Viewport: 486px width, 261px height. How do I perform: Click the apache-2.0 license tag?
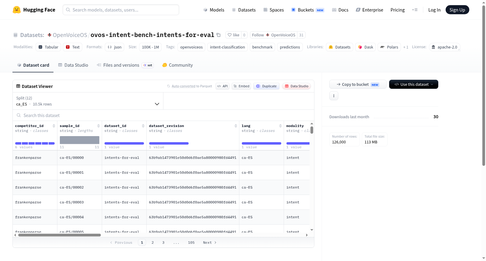point(445,47)
